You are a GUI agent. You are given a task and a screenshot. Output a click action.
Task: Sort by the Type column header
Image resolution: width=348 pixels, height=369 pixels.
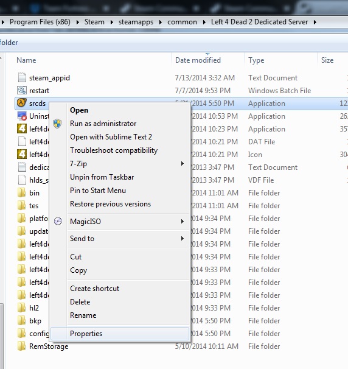(256, 60)
